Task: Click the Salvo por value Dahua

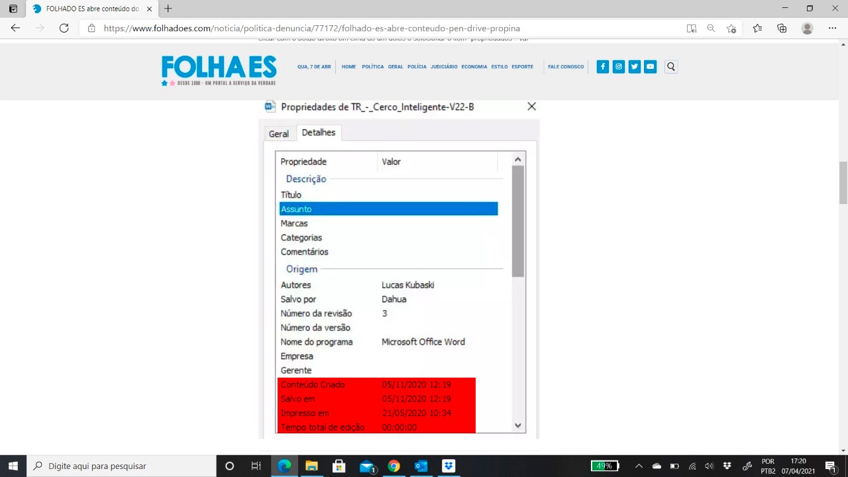Action: (x=394, y=299)
